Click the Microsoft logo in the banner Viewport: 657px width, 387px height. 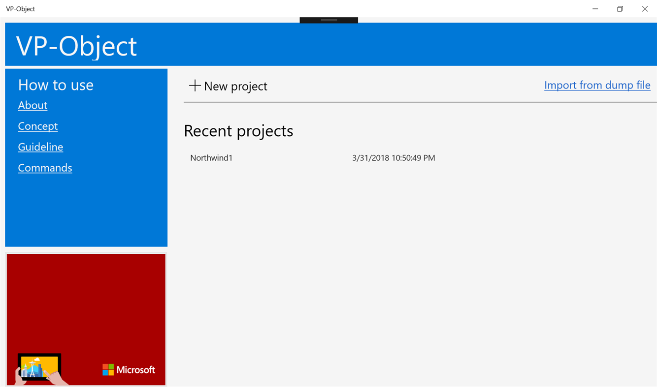click(x=129, y=369)
